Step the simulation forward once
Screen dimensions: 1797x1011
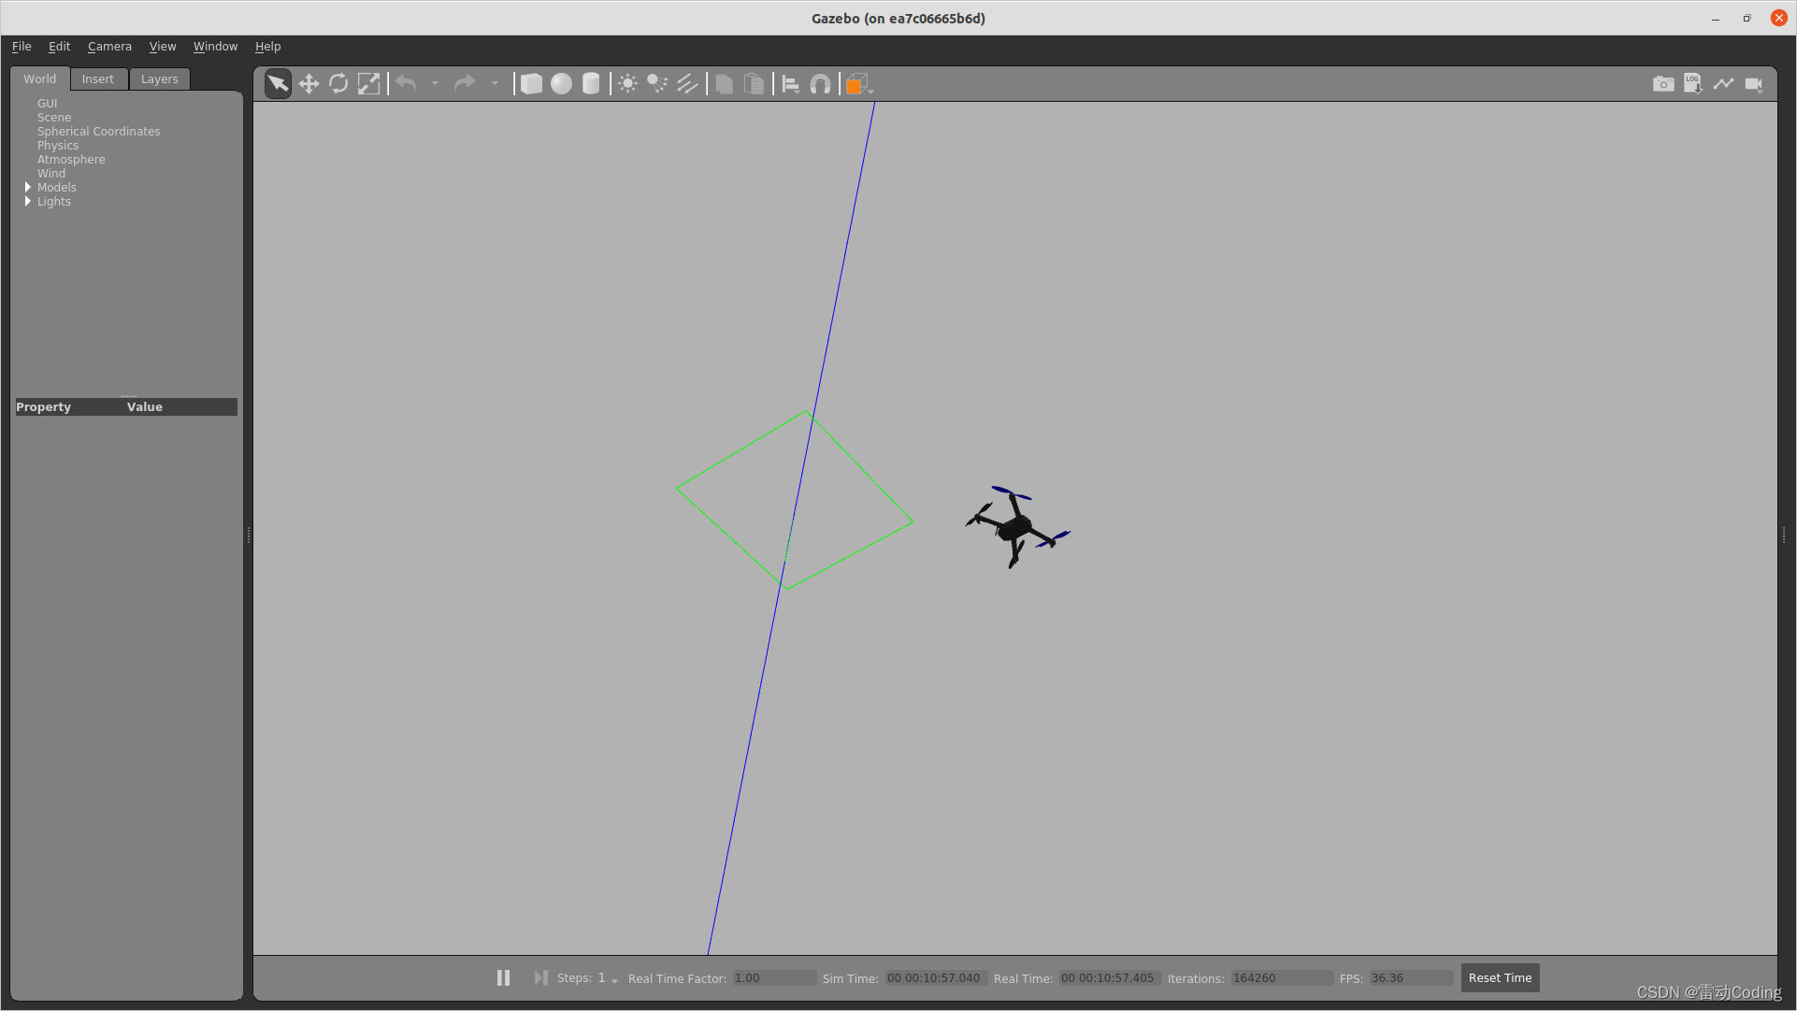pyautogui.click(x=540, y=977)
